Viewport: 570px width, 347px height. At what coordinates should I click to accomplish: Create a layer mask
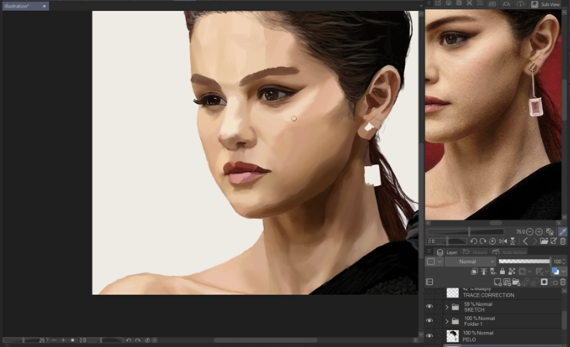tap(544, 282)
